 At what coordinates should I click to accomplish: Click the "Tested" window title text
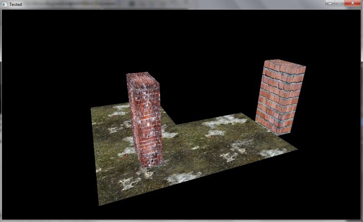pyautogui.click(x=15, y=5)
